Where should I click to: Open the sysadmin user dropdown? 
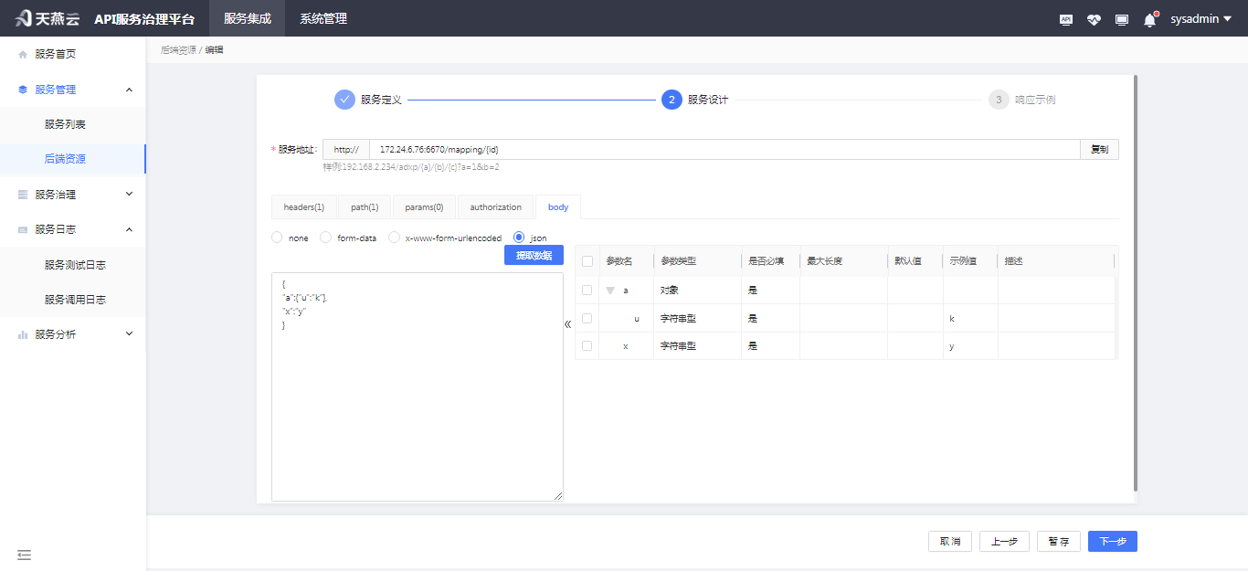tap(1200, 19)
